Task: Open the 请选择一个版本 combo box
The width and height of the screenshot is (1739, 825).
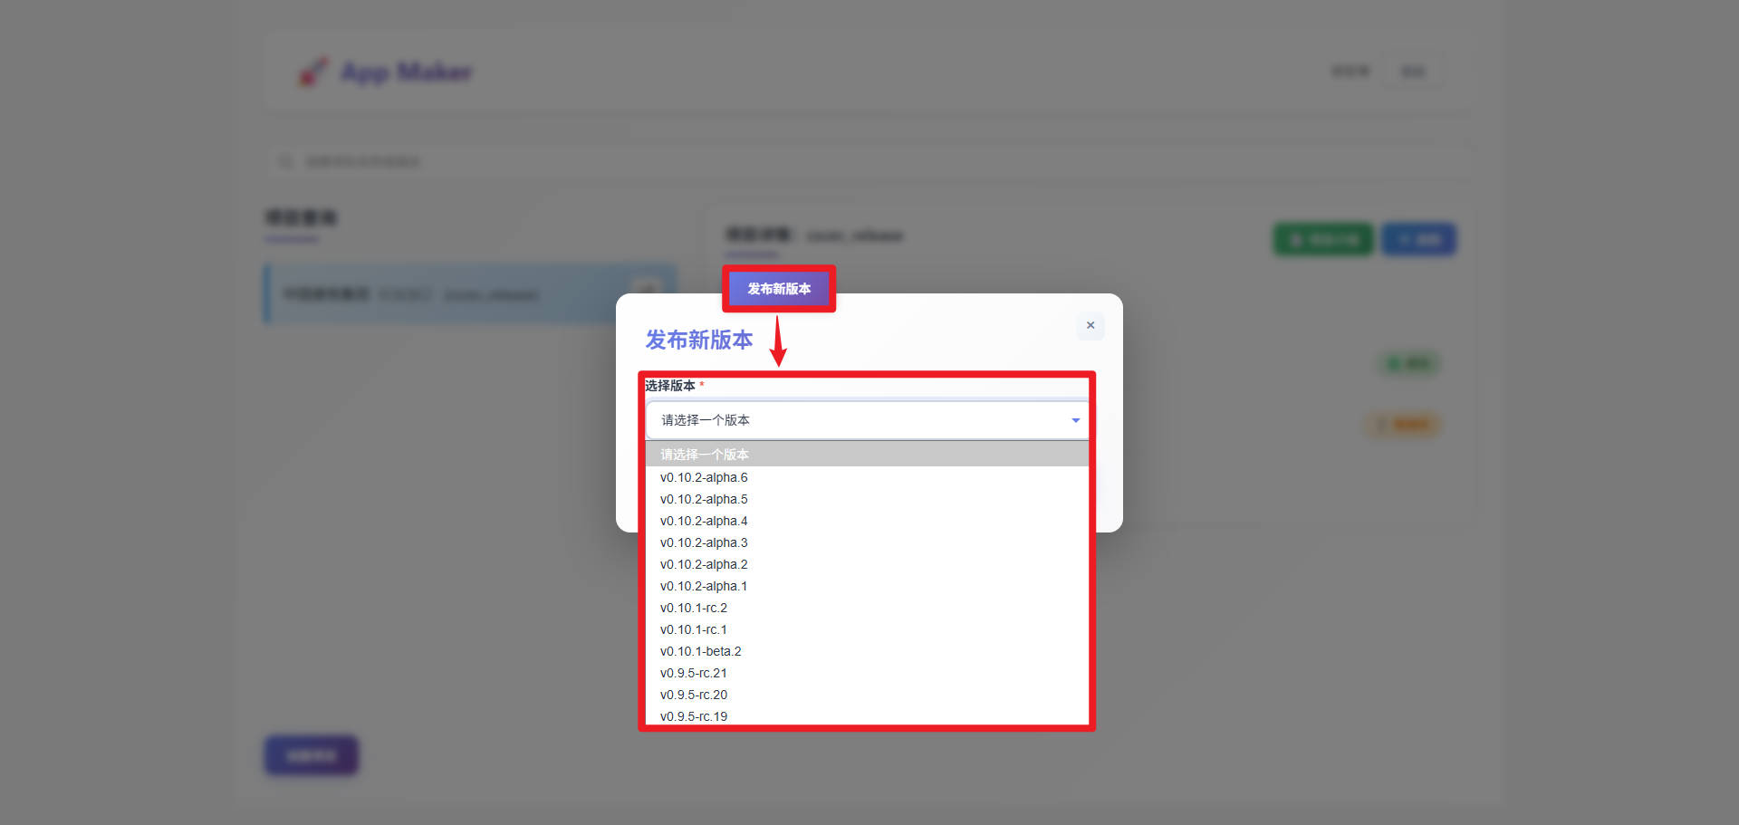Action: tap(865, 420)
